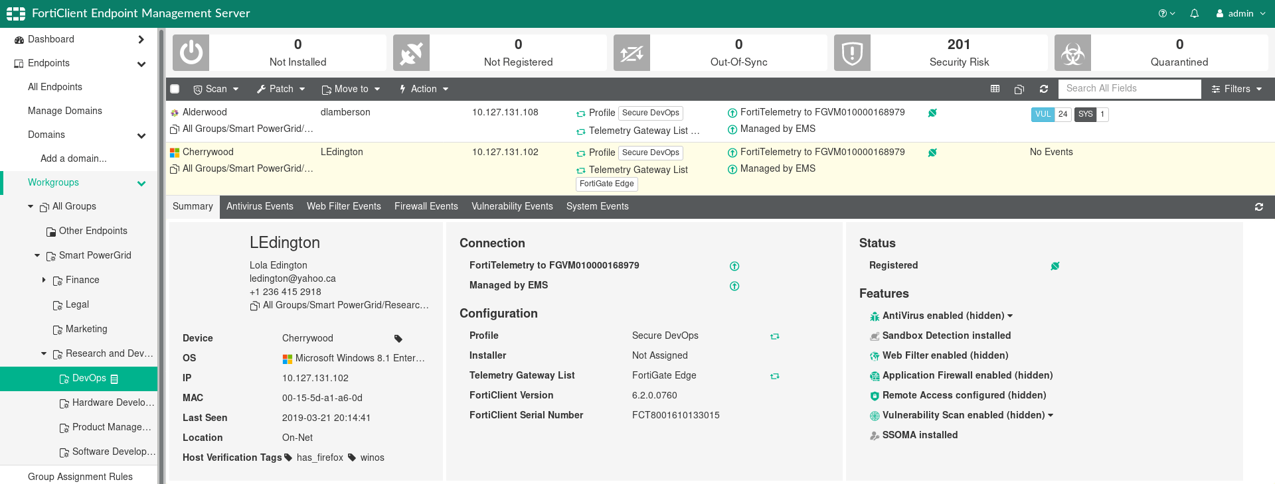Collapse the All Groups tree node
Viewport: 1275px width, 484px height.
click(31, 207)
